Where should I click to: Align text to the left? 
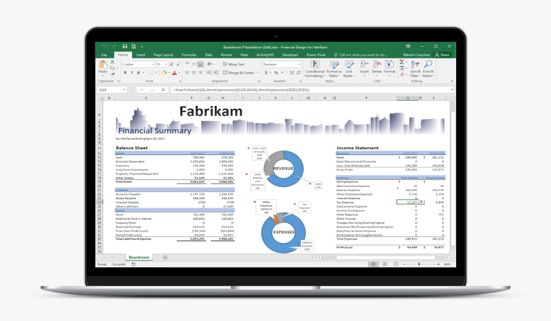pos(187,73)
